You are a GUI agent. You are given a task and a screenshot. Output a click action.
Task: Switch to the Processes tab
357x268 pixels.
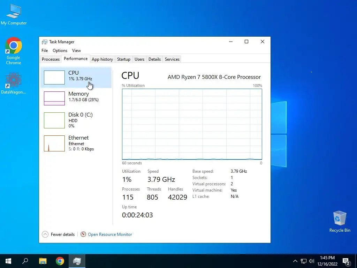(51, 59)
